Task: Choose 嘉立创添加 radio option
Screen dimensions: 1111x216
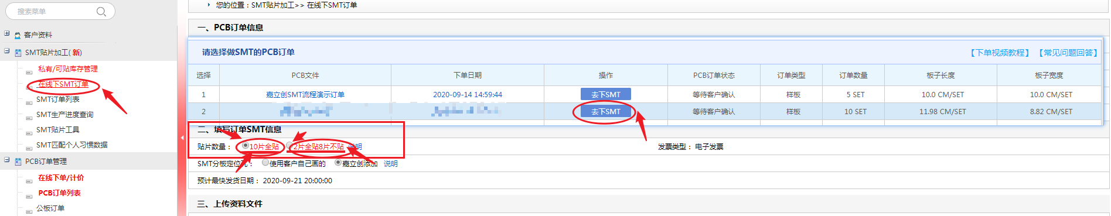Action: point(338,163)
